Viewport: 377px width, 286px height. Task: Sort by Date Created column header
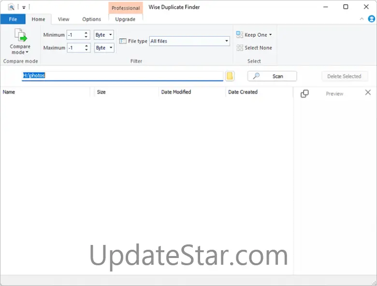[x=259, y=92]
